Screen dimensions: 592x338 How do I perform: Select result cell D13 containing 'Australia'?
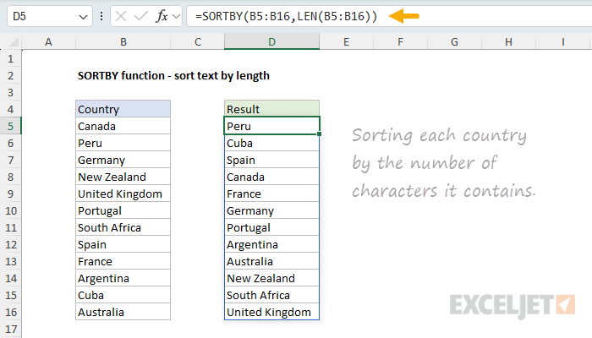point(271,261)
